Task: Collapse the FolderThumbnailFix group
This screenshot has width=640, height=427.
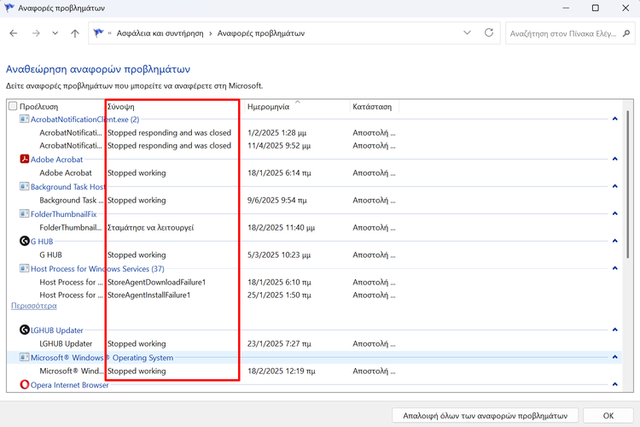Action: point(614,213)
